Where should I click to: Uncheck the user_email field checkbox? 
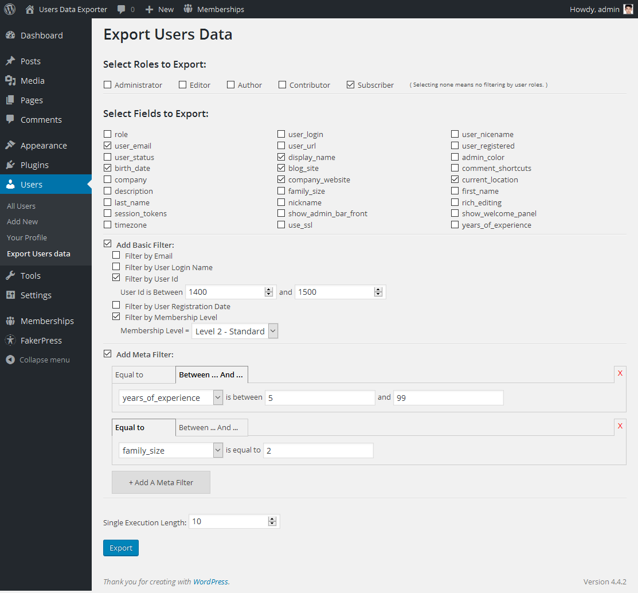pyautogui.click(x=108, y=146)
